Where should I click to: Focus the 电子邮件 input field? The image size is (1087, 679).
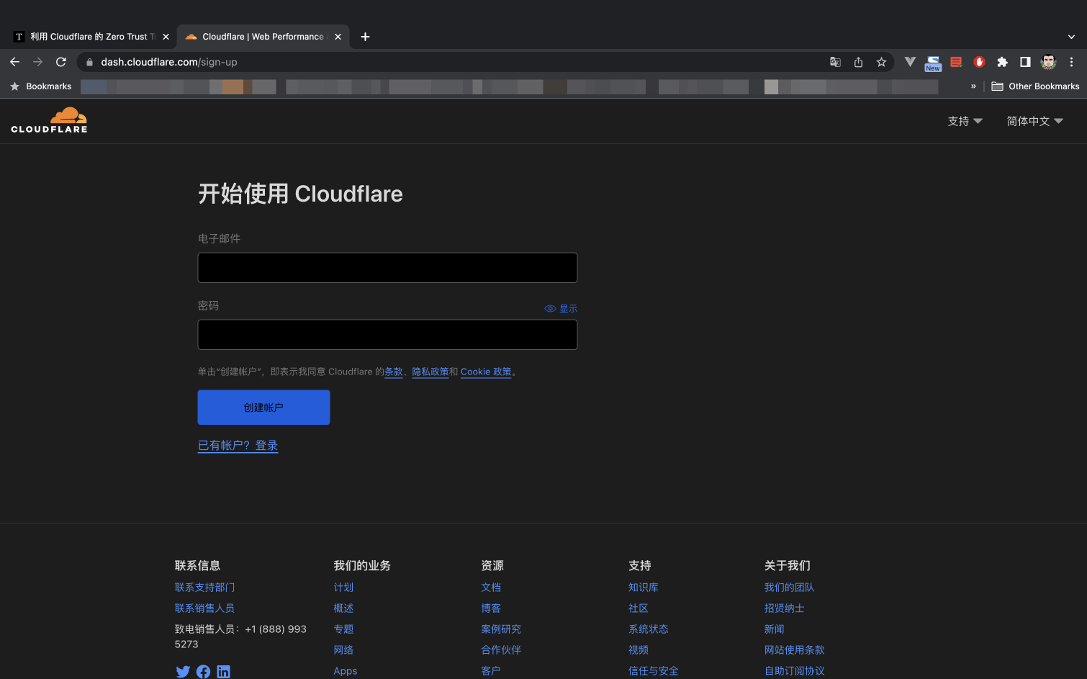[x=387, y=268]
